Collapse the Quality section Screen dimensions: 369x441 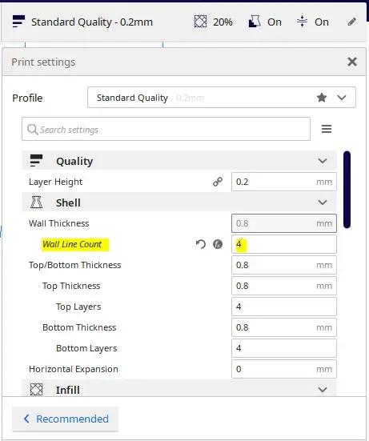pyautogui.click(x=323, y=161)
